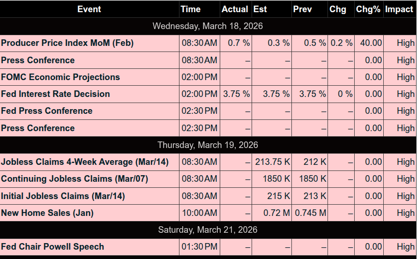The height and width of the screenshot is (259, 417).
Task: Select the Impact column header
Action: 399,9
